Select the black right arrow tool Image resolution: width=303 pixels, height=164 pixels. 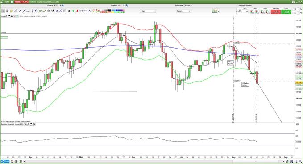coord(69,11)
